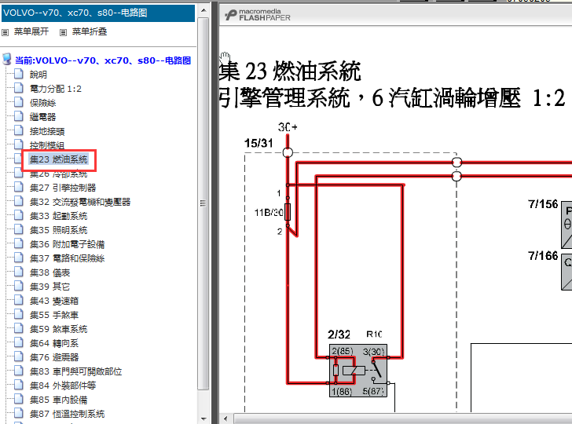Click the page icon beside 集43 變速箱
This screenshot has width=572, height=424.
pos(19,300)
